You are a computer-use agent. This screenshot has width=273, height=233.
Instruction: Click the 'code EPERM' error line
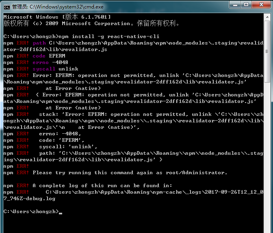point(34,56)
